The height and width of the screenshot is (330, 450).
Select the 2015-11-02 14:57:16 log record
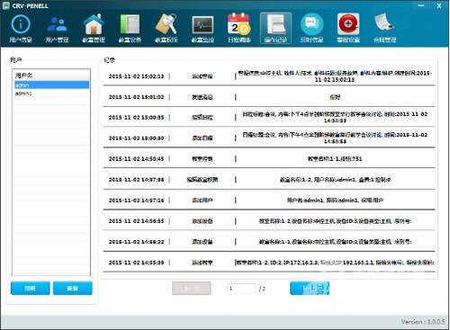click(x=269, y=200)
